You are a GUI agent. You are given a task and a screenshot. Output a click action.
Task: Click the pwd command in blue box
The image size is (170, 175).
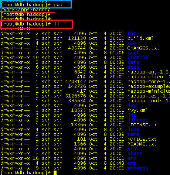pyautogui.click(x=58, y=5)
